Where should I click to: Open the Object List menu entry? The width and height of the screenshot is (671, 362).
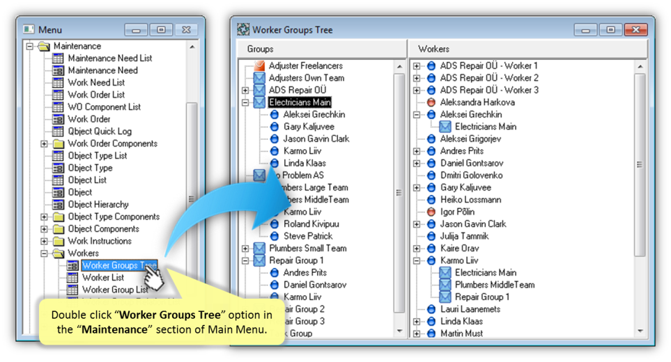pyautogui.click(x=87, y=180)
